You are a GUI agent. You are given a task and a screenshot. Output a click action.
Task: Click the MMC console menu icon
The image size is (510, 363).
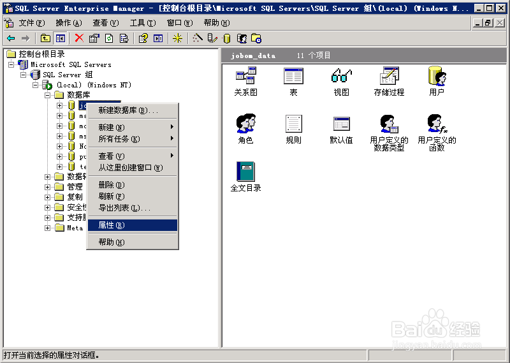point(9,23)
